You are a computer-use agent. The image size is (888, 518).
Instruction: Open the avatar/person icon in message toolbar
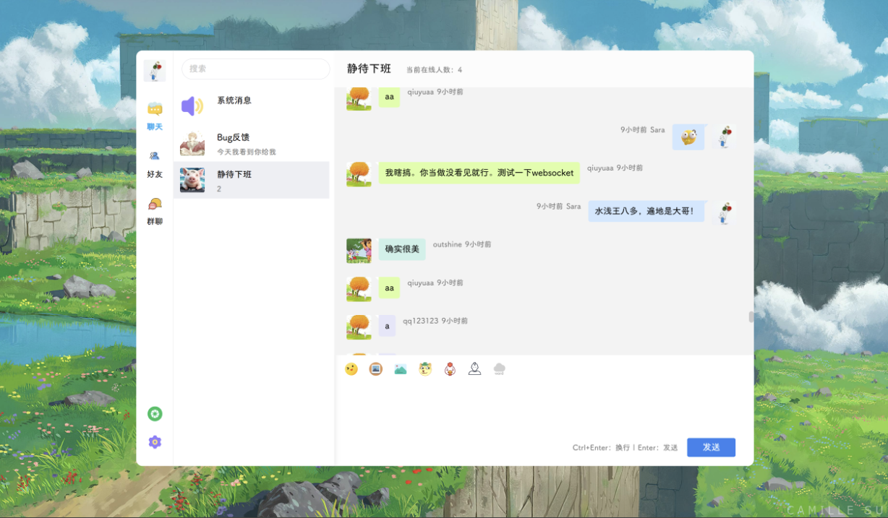474,368
